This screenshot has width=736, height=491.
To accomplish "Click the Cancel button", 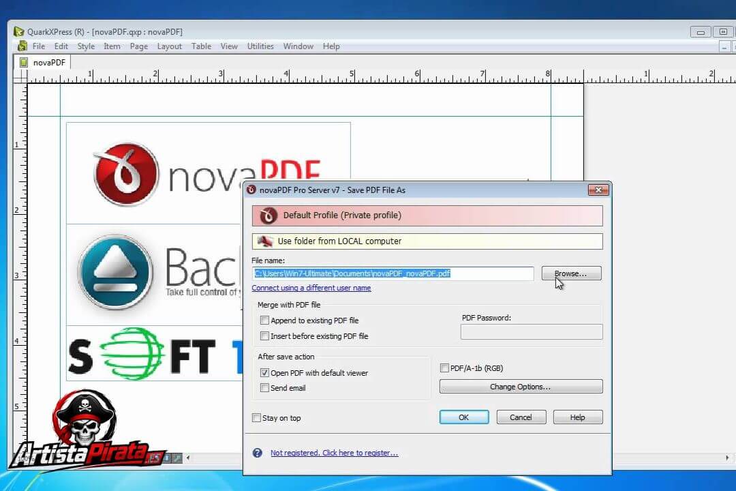I will click(521, 417).
